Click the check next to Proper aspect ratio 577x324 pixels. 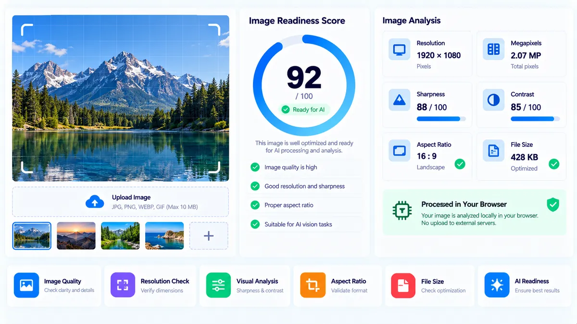[x=255, y=205]
